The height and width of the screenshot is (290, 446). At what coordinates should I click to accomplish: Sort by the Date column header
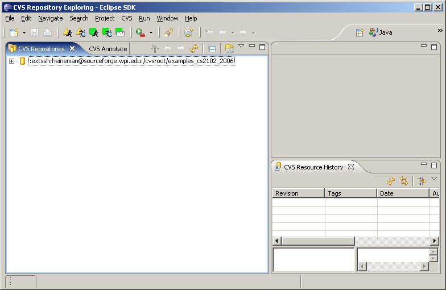[x=403, y=193]
